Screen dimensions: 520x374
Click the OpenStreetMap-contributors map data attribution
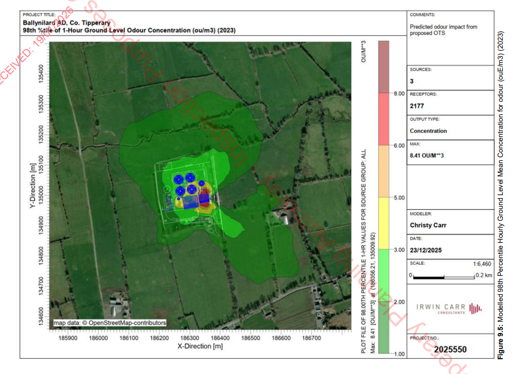[110, 323]
